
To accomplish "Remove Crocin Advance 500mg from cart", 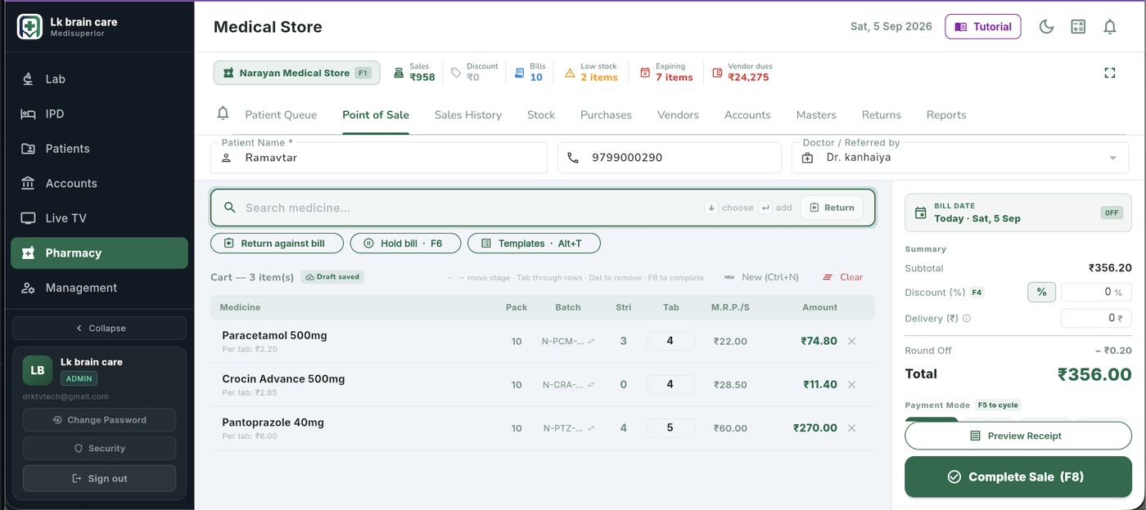I will click(851, 384).
